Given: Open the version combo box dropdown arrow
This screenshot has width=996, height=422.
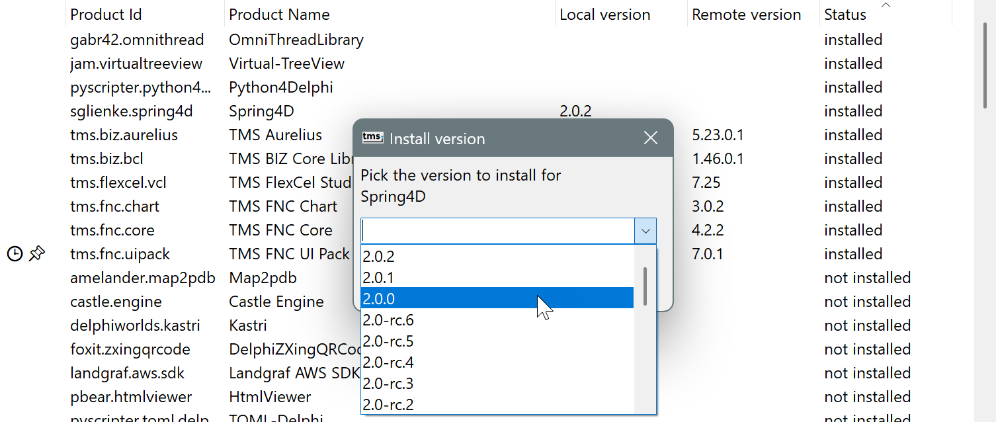Looking at the screenshot, I should pyautogui.click(x=645, y=231).
